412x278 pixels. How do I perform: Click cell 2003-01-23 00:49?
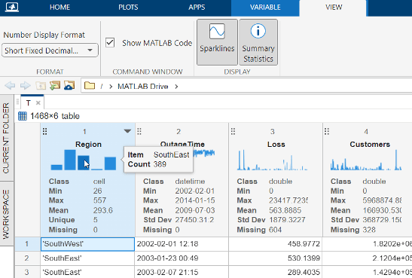[x=182, y=258]
